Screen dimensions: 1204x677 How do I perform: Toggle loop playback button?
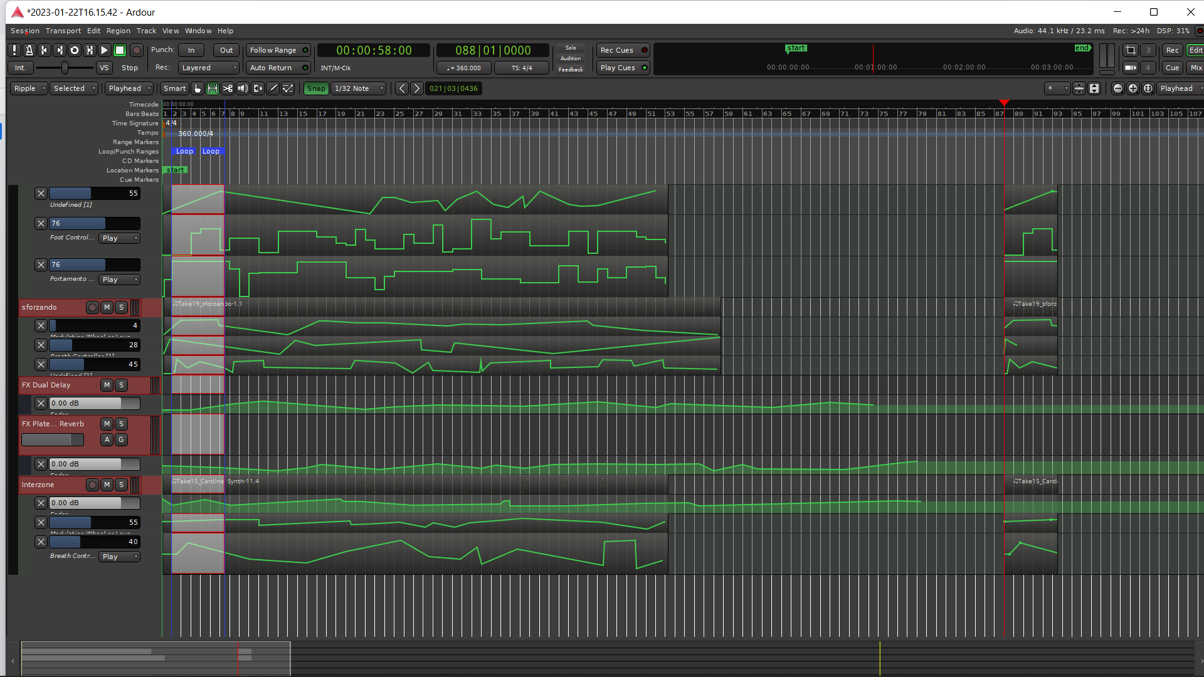75,50
